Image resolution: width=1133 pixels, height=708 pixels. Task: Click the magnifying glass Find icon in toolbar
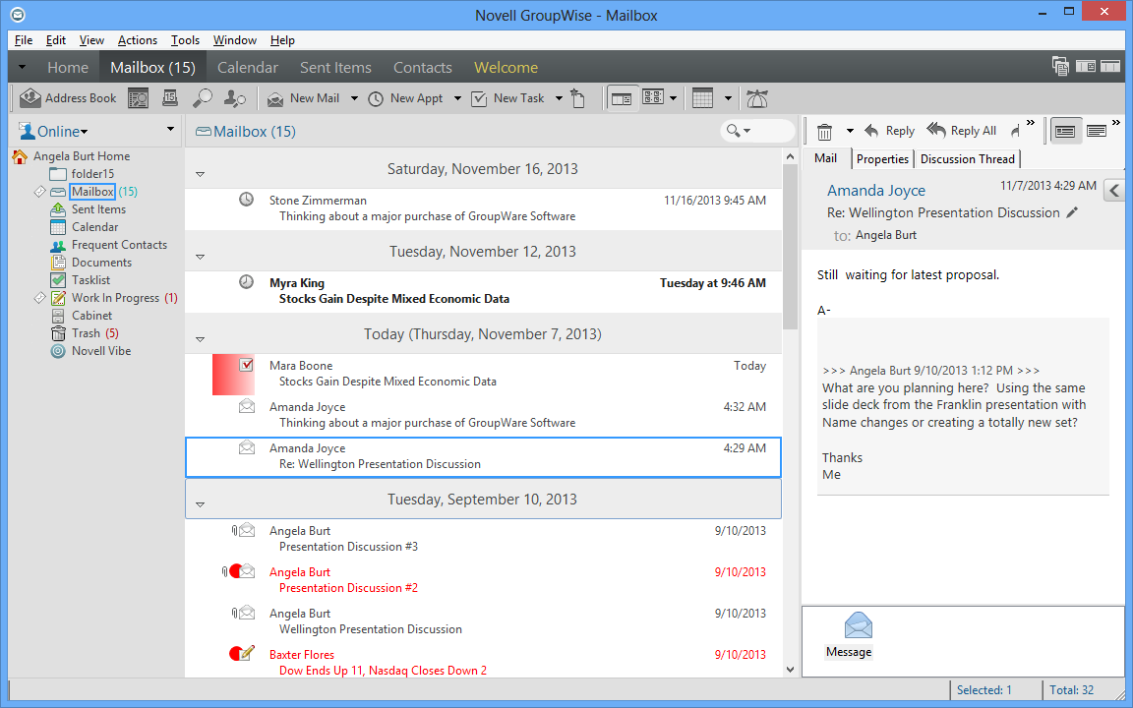[x=203, y=98]
